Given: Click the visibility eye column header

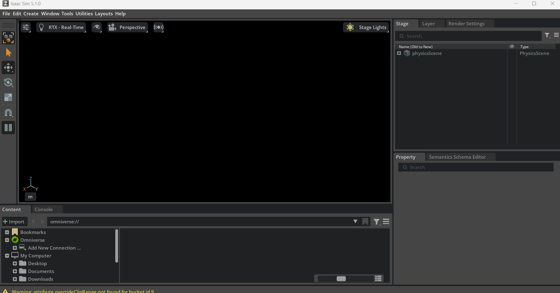Looking at the screenshot, I should [512, 47].
